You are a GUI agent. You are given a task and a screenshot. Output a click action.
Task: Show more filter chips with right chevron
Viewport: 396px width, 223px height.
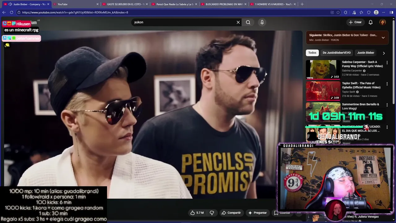[384, 53]
